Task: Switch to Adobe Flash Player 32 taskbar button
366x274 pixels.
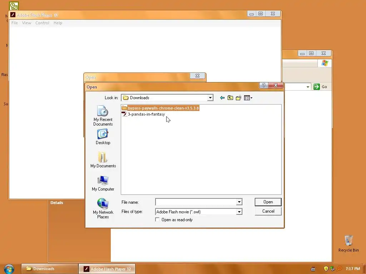Action: point(107,269)
